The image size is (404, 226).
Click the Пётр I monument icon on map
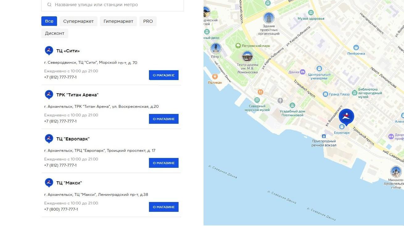216,48
